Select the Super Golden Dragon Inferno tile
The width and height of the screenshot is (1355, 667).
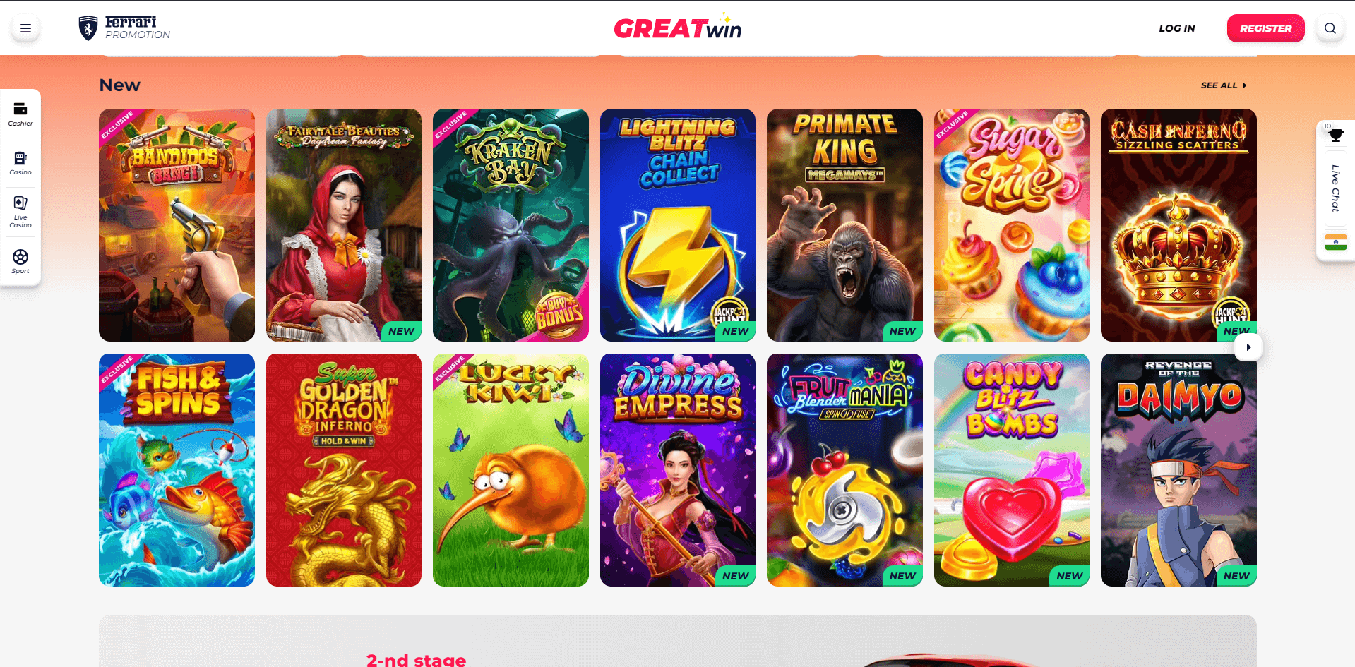click(x=344, y=470)
